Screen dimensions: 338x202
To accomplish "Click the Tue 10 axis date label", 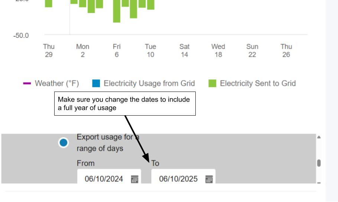I will [x=150, y=50].
